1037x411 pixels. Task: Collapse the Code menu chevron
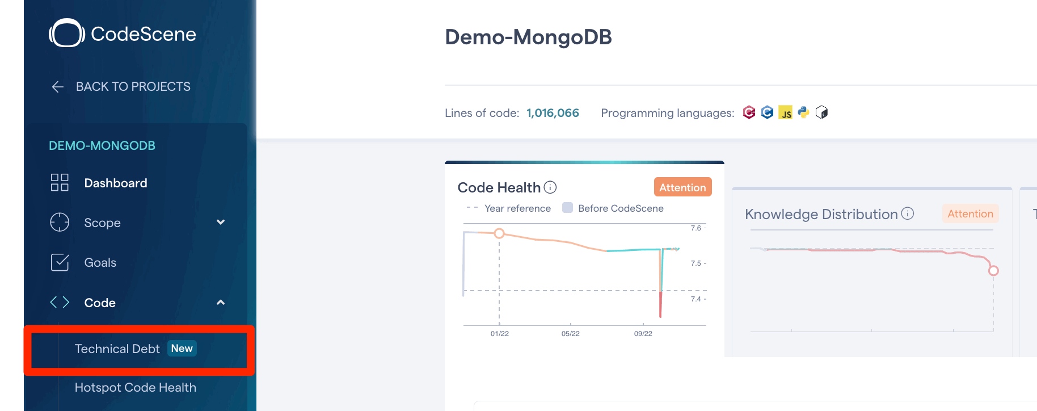(x=221, y=303)
